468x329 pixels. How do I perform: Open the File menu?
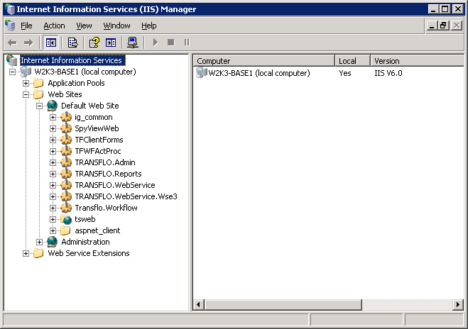[x=26, y=26]
